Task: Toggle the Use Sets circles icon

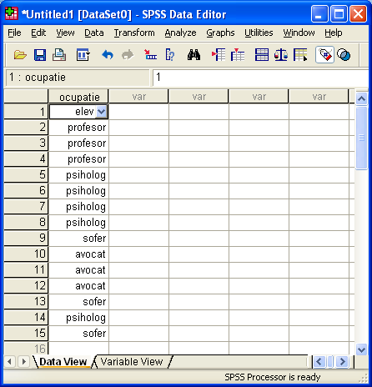Action: [344, 55]
